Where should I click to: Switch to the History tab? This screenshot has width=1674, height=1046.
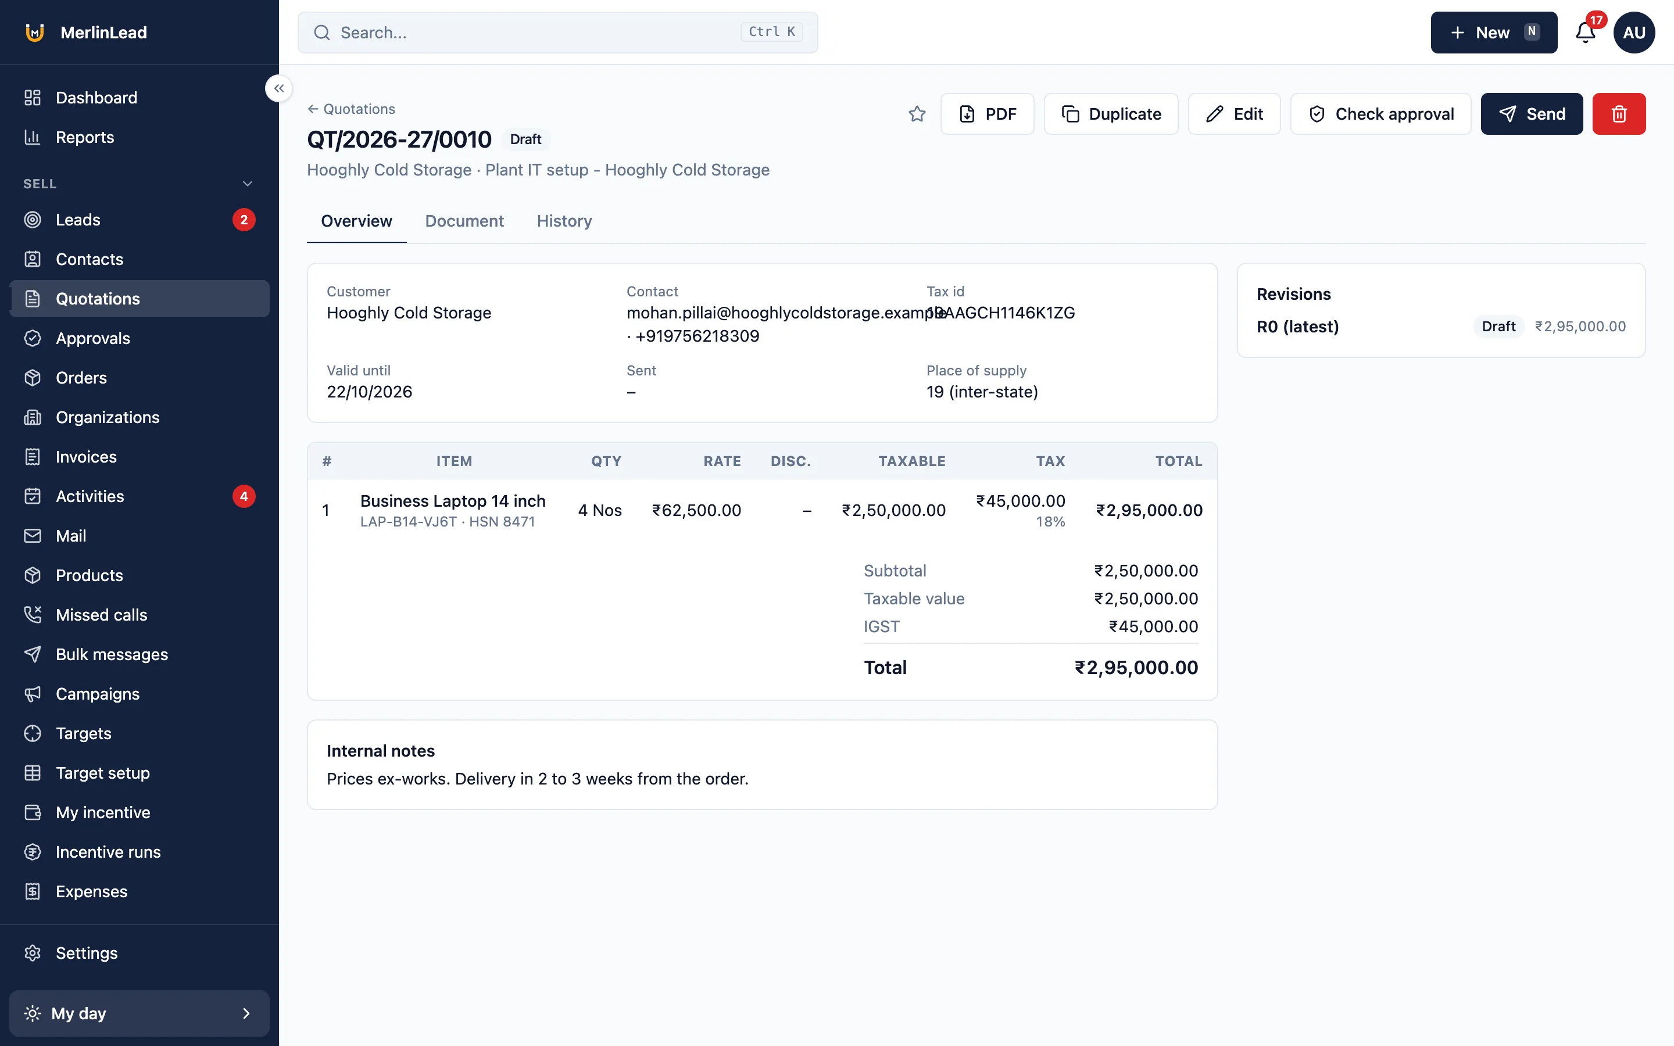coord(564,221)
